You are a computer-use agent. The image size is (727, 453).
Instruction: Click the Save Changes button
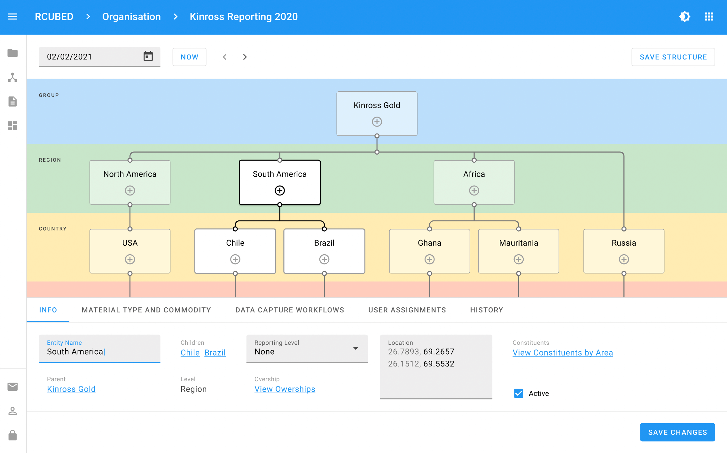pos(677,432)
